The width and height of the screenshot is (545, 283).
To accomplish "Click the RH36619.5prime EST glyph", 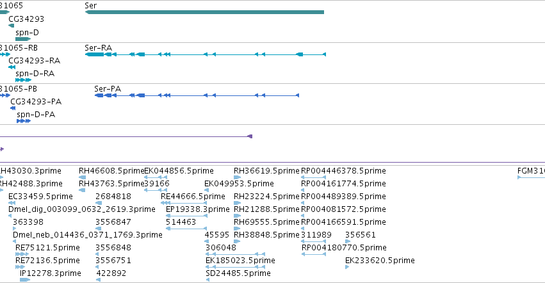I will click(237, 177).
